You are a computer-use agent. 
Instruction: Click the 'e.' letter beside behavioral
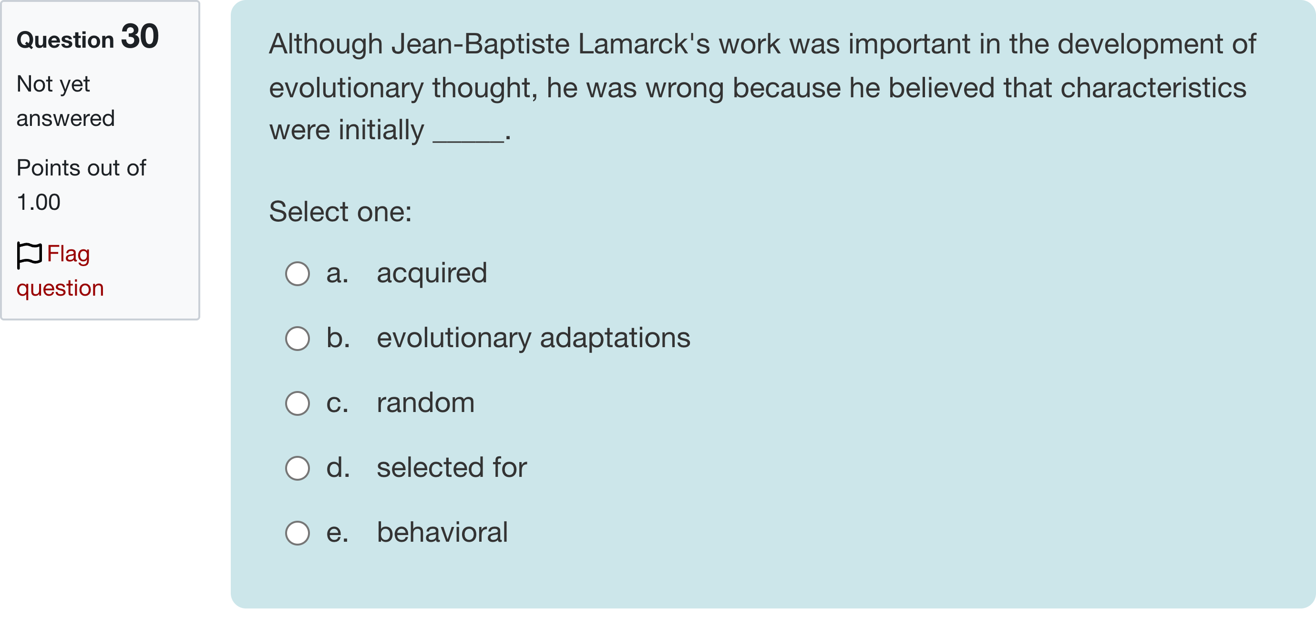[337, 533]
